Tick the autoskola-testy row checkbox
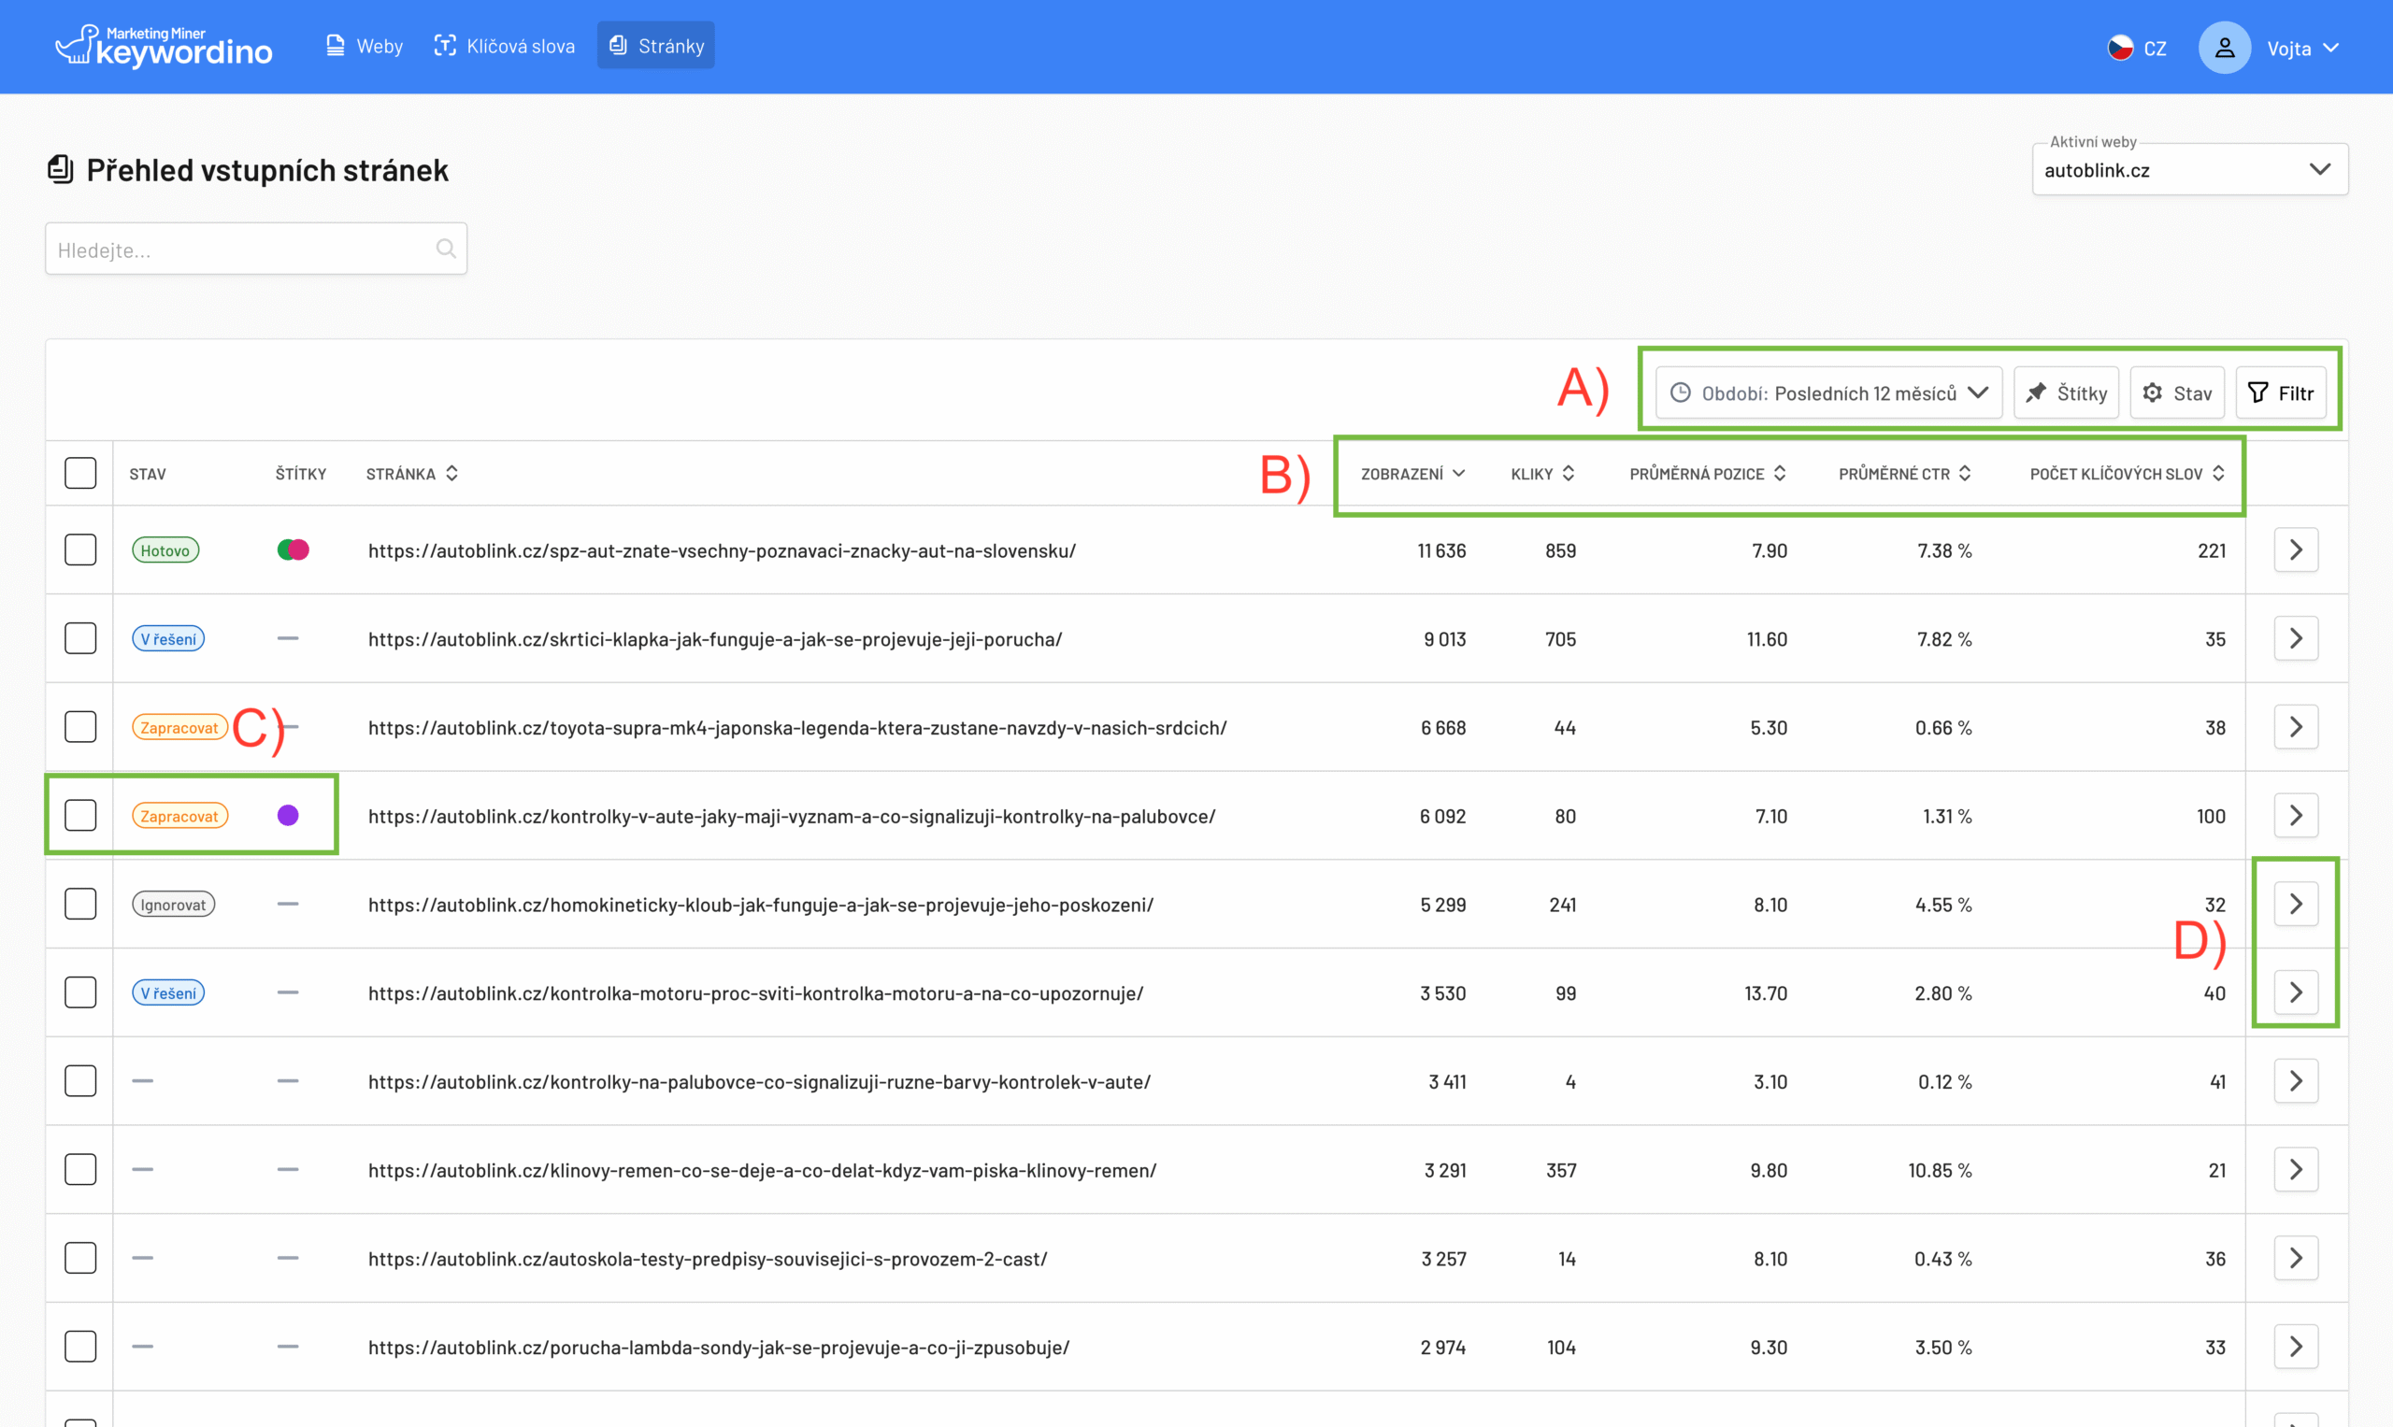Image resolution: width=2393 pixels, height=1427 pixels. coord(79,1258)
